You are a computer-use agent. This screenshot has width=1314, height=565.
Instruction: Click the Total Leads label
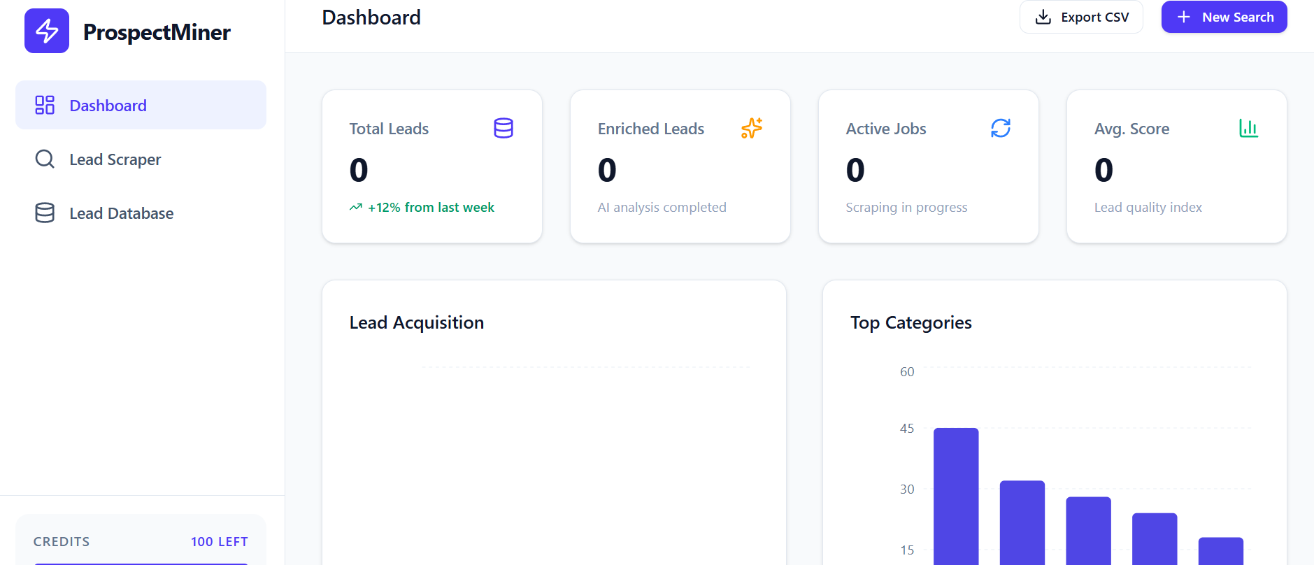pyautogui.click(x=389, y=129)
